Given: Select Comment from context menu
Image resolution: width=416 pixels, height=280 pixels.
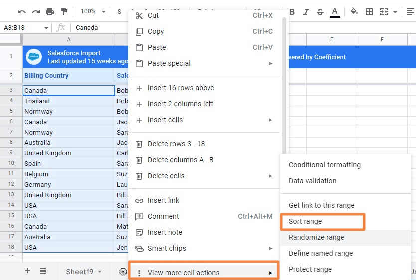Looking at the screenshot, I should tap(204, 216).
